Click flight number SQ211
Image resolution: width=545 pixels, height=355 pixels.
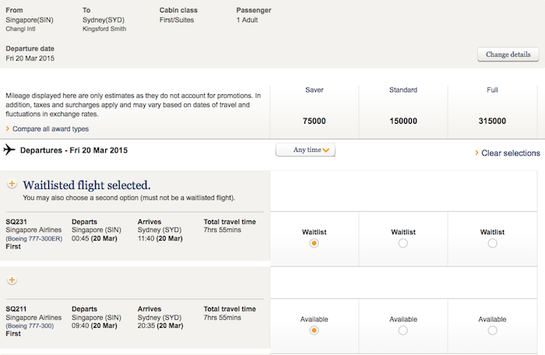tap(16, 309)
